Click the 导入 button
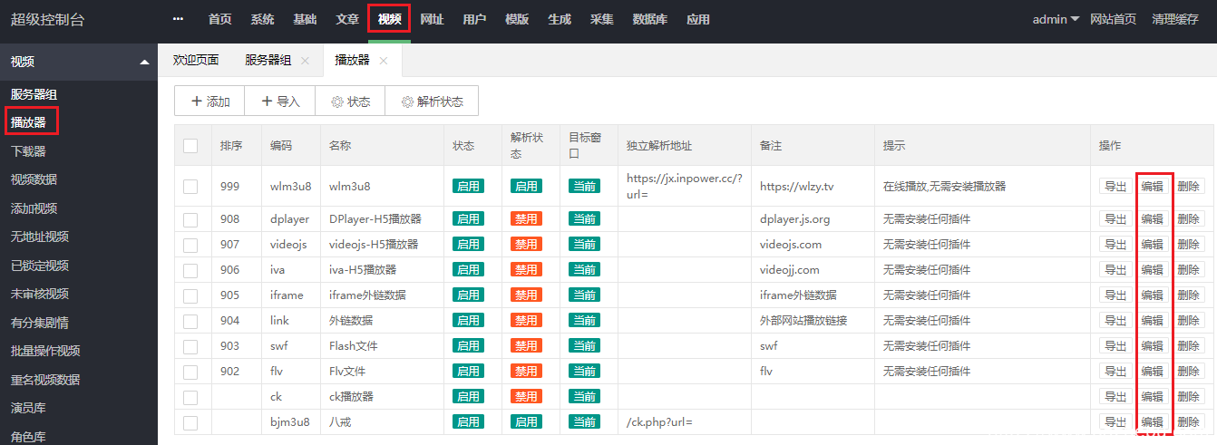1217x445 pixels. pos(280,102)
